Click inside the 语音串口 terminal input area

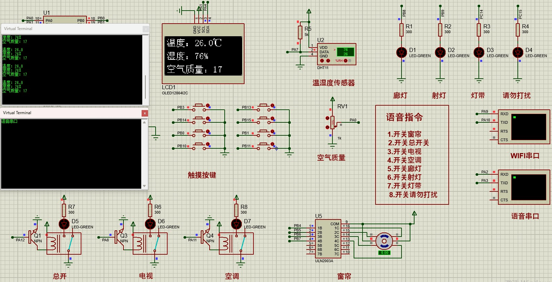(x=71, y=154)
